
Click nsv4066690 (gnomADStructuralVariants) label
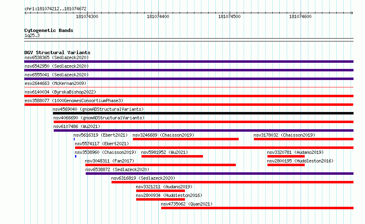click(x=99, y=118)
